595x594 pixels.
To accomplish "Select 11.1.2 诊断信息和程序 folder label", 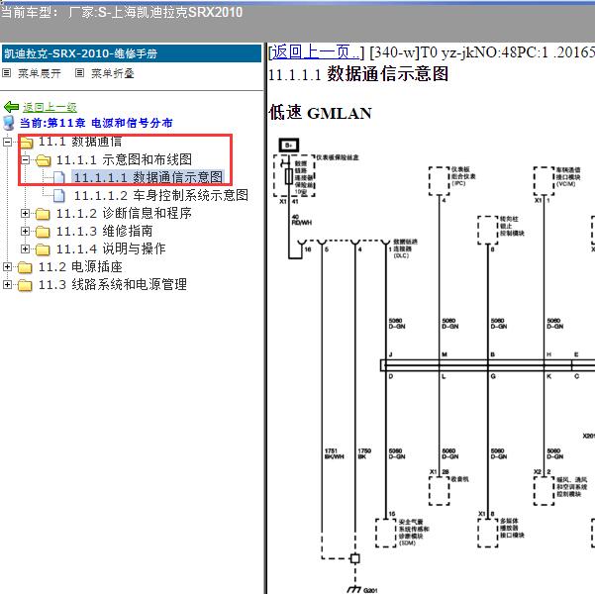I will (x=124, y=213).
